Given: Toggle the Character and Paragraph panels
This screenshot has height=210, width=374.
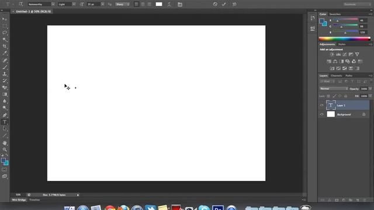Looking at the screenshot, I should tap(180, 4).
